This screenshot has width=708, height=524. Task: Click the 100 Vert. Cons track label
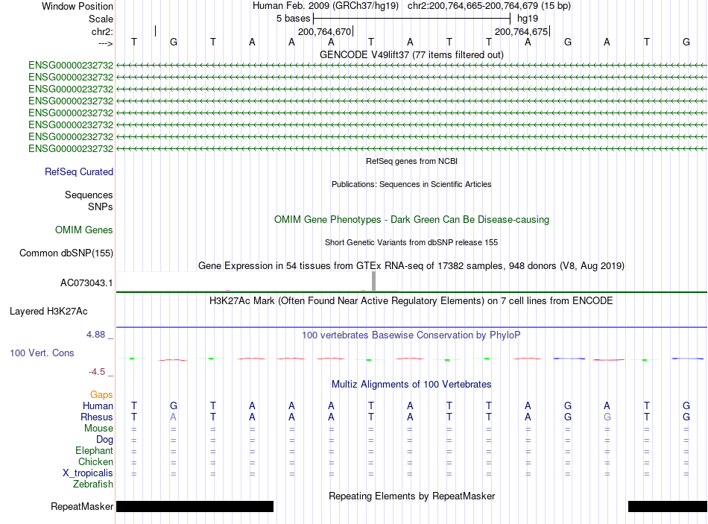click(x=42, y=353)
